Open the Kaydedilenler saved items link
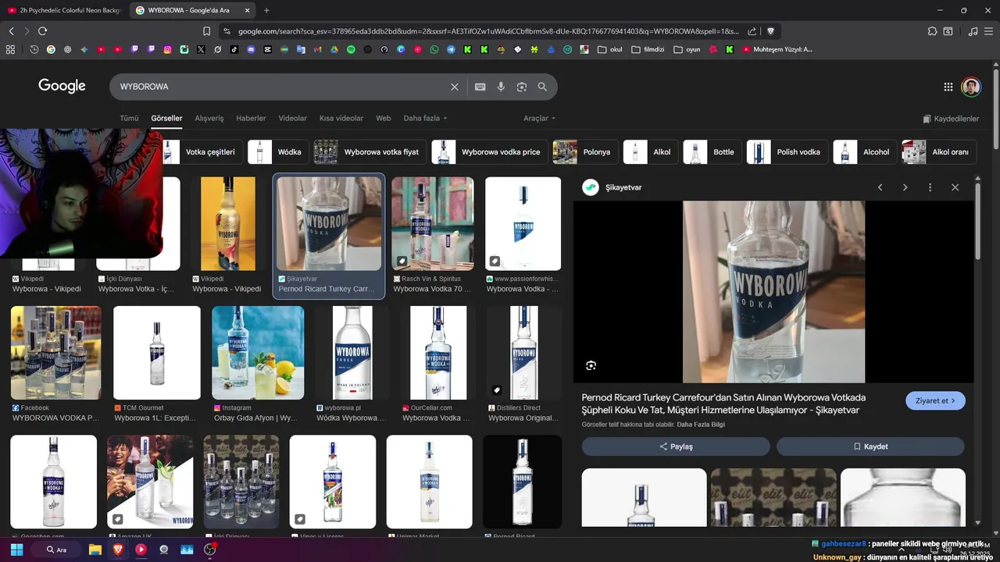The width and height of the screenshot is (1000, 562). [x=951, y=119]
